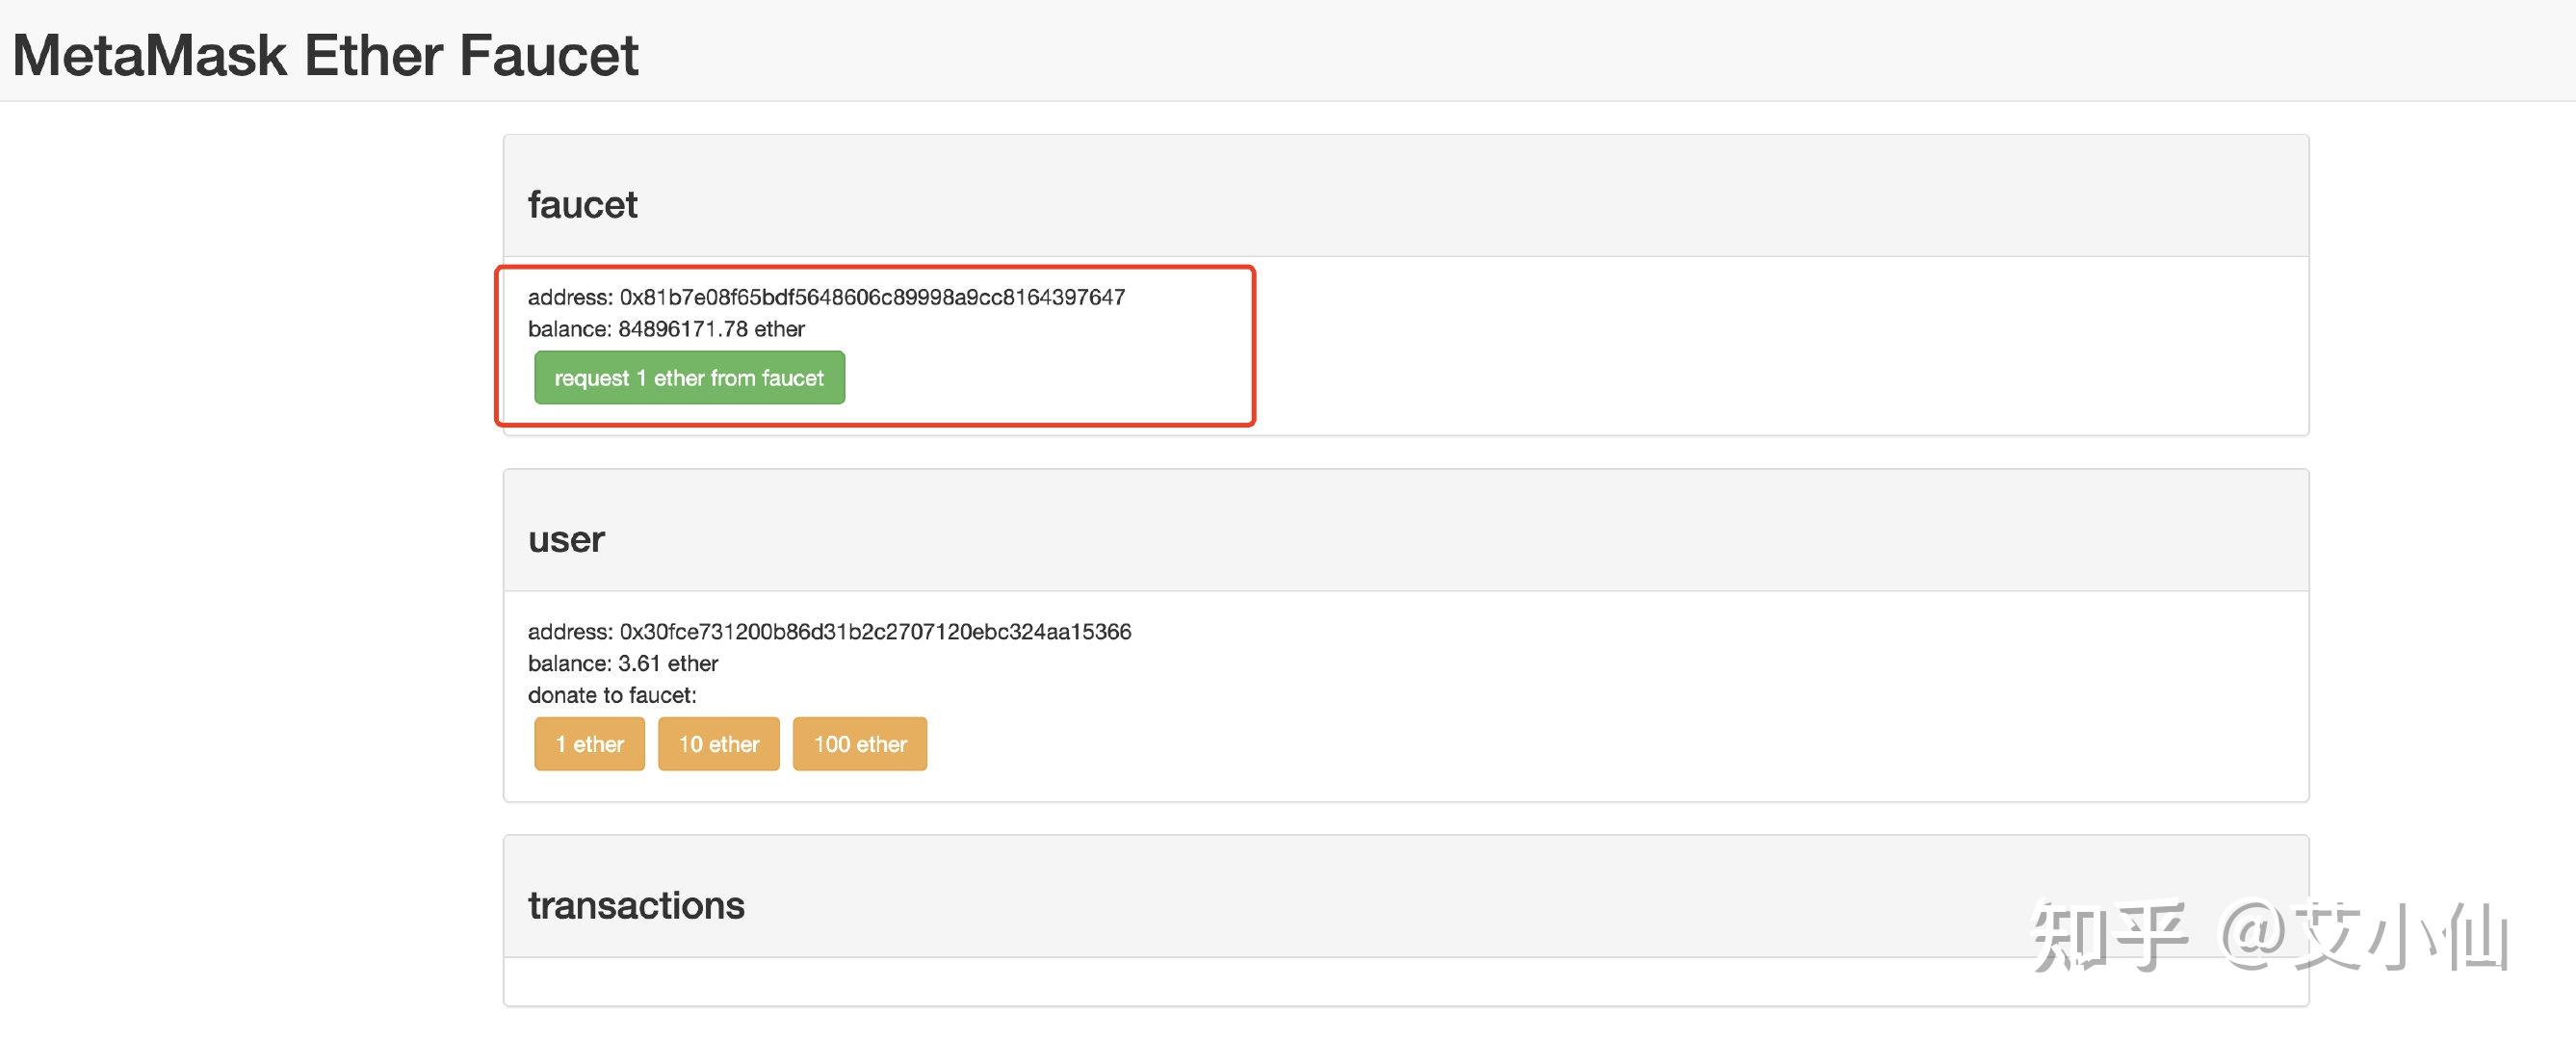Select the faucet address 0x81b7e08f65... line
2576x1040 pixels.
826,297
